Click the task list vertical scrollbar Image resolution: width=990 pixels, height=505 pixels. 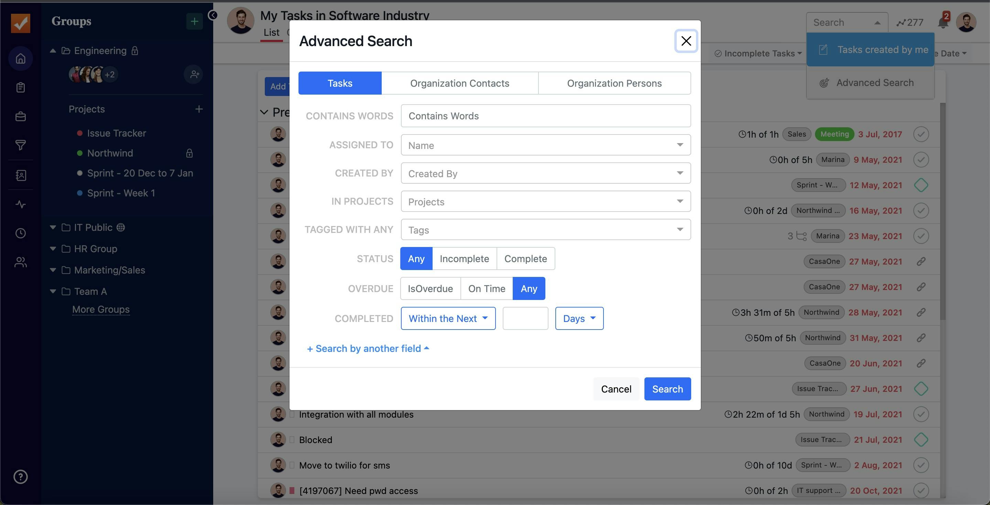(942, 211)
